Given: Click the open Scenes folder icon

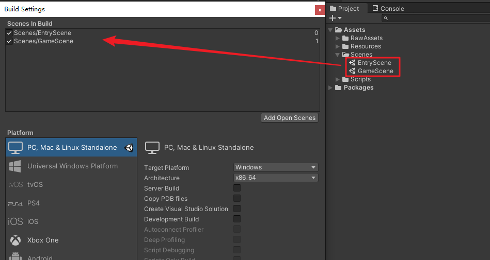Looking at the screenshot, I should pyautogui.click(x=345, y=54).
